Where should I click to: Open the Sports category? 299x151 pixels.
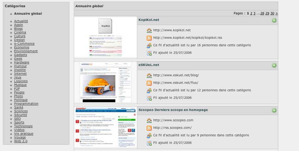tap(19, 122)
